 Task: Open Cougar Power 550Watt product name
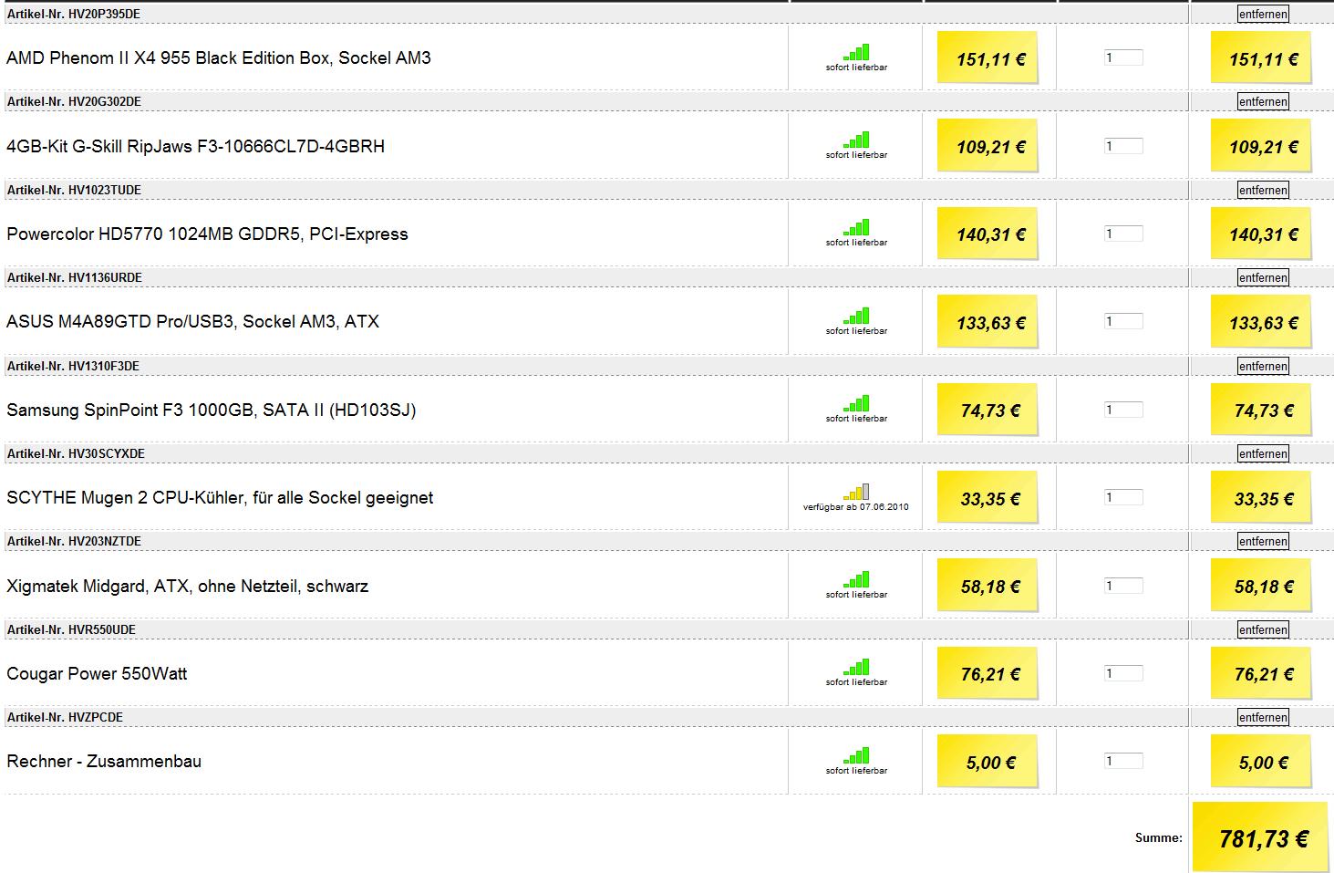click(x=97, y=673)
